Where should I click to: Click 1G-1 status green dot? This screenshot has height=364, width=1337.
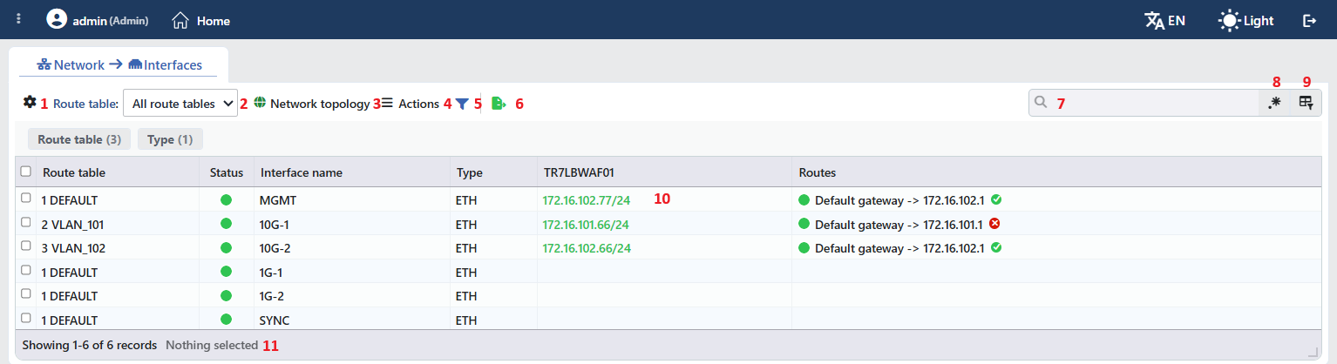(x=227, y=272)
